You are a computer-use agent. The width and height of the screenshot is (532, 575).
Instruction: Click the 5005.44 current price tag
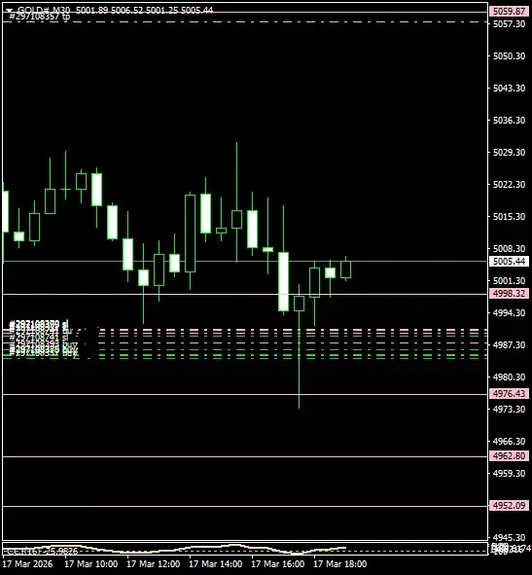(509, 262)
